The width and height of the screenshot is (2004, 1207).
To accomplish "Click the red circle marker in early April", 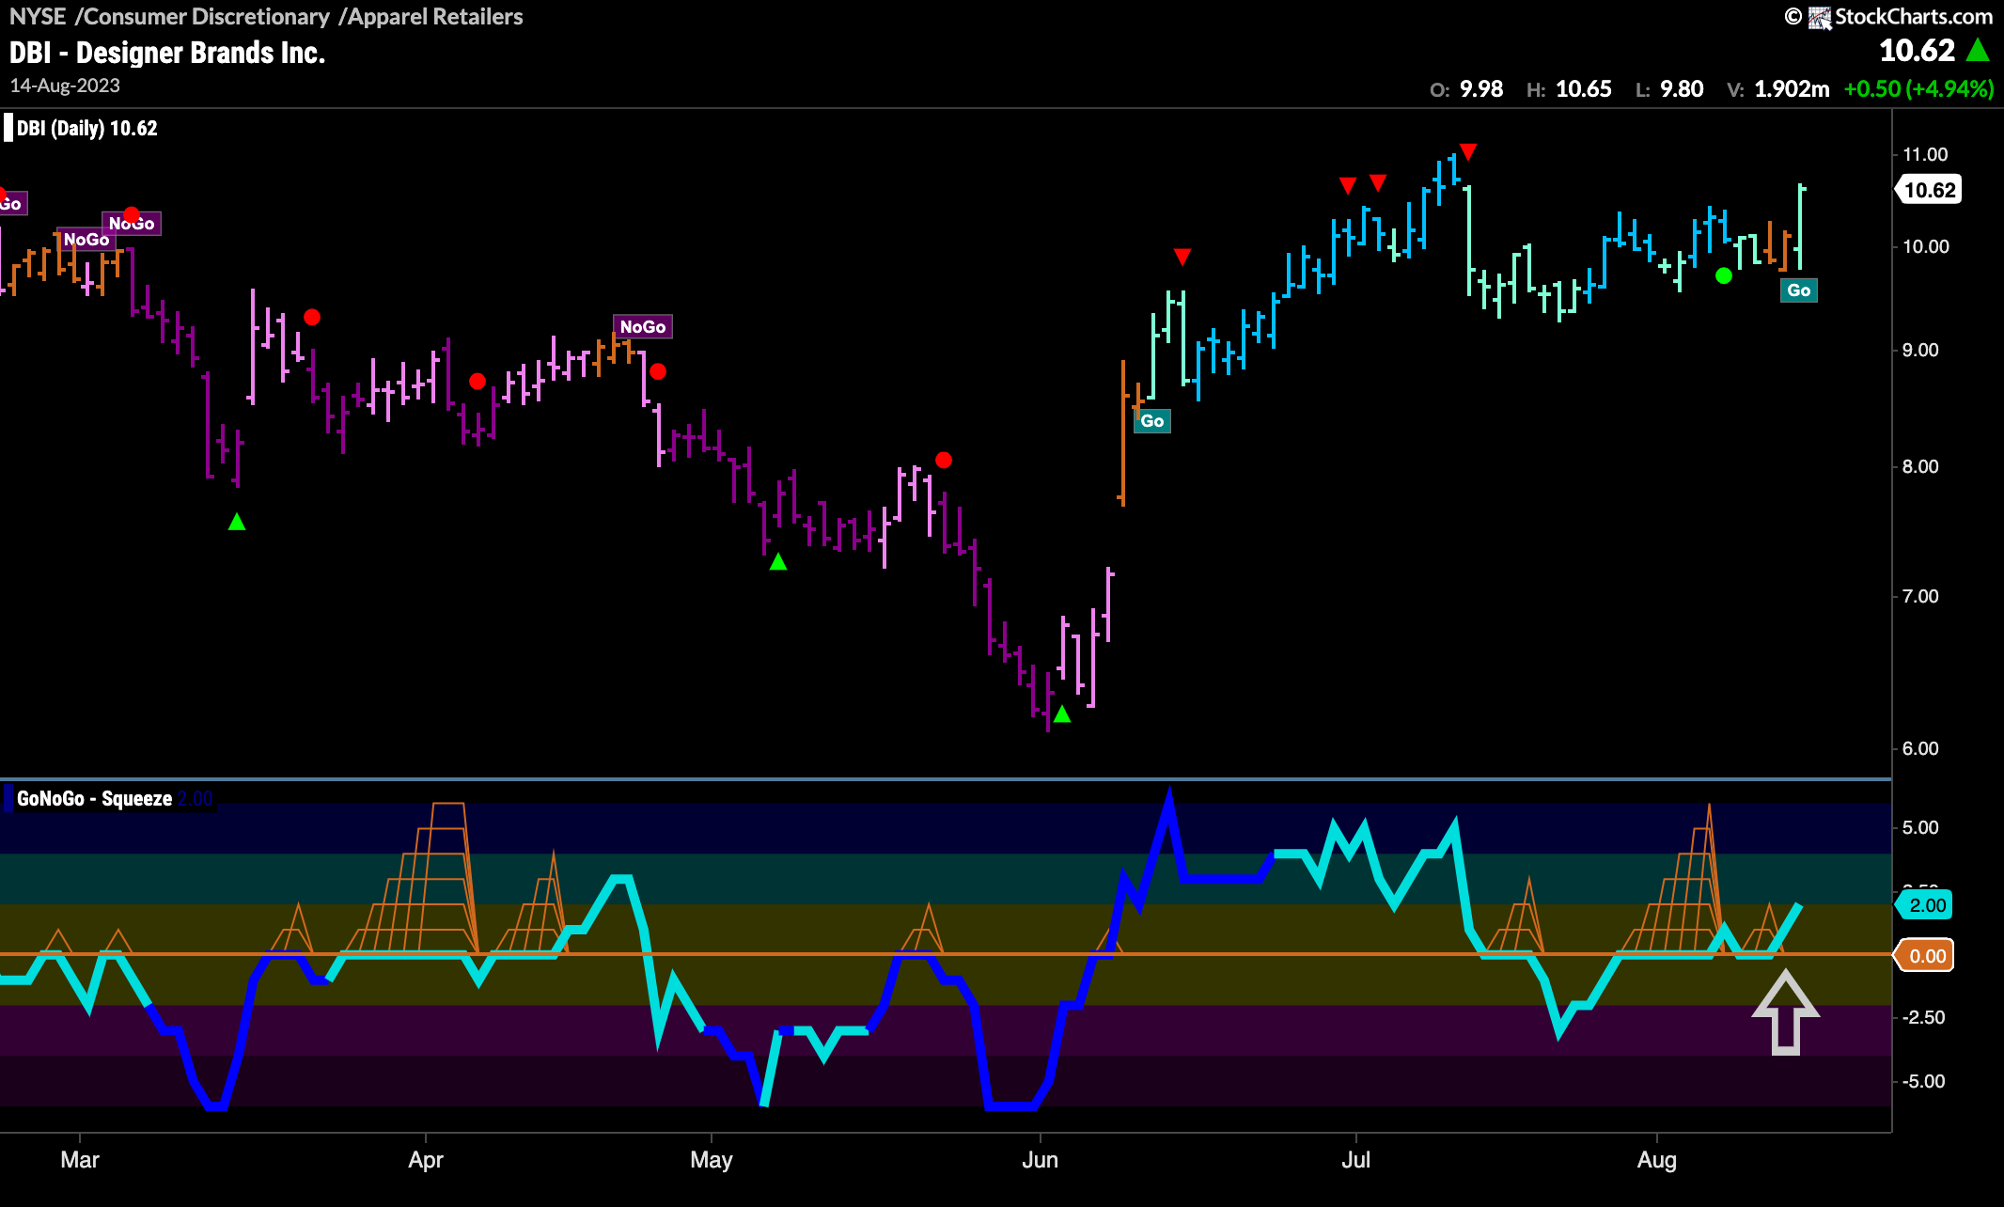I will [x=478, y=381].
